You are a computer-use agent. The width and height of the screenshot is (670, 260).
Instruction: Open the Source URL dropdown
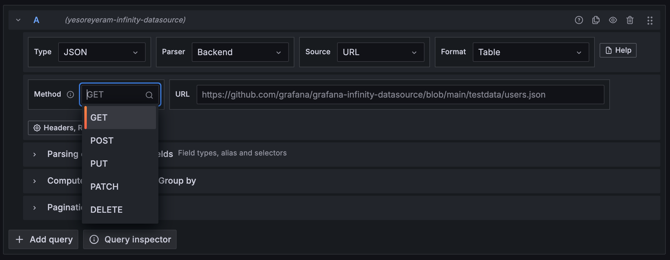pyautogui.click(x=380, y=52)
